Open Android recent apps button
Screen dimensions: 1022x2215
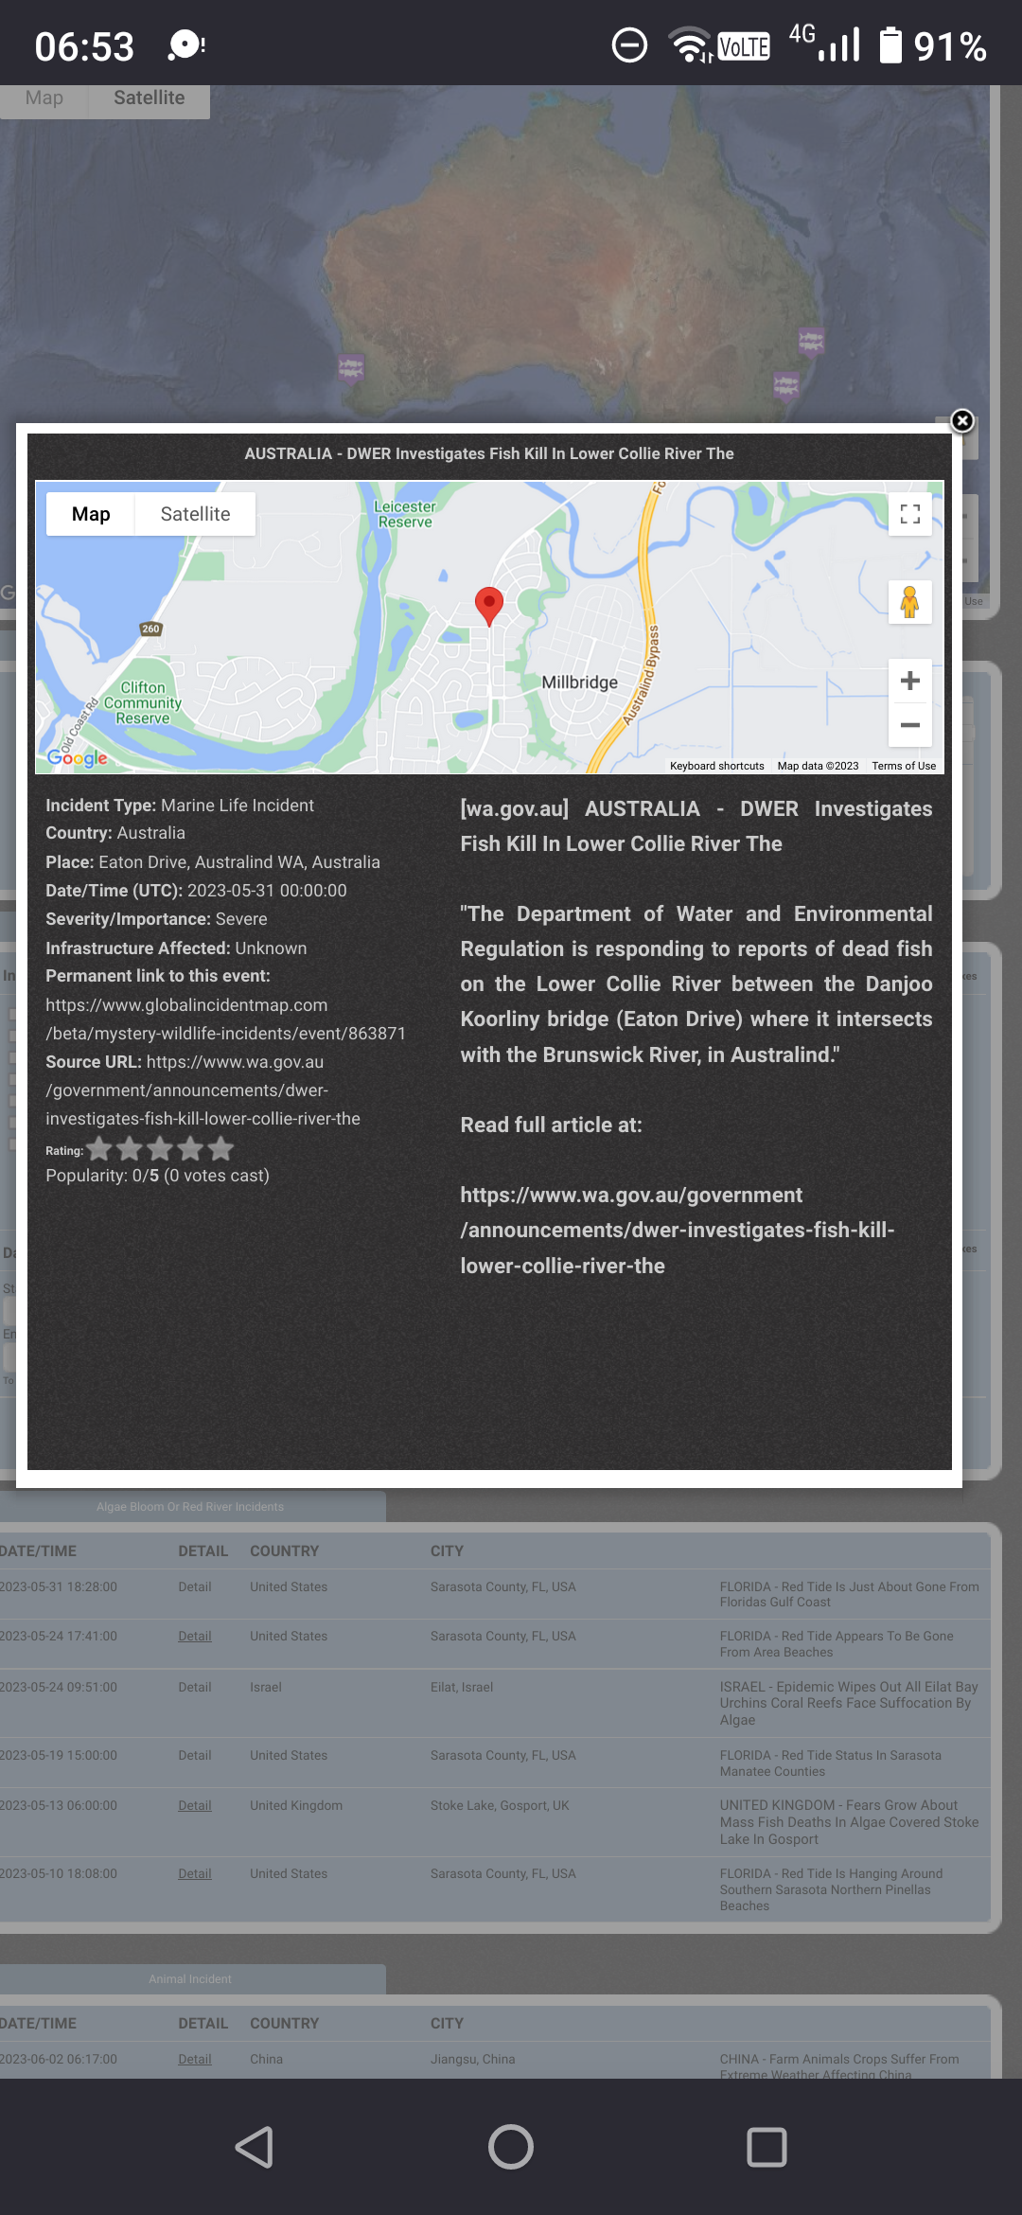766,2147
